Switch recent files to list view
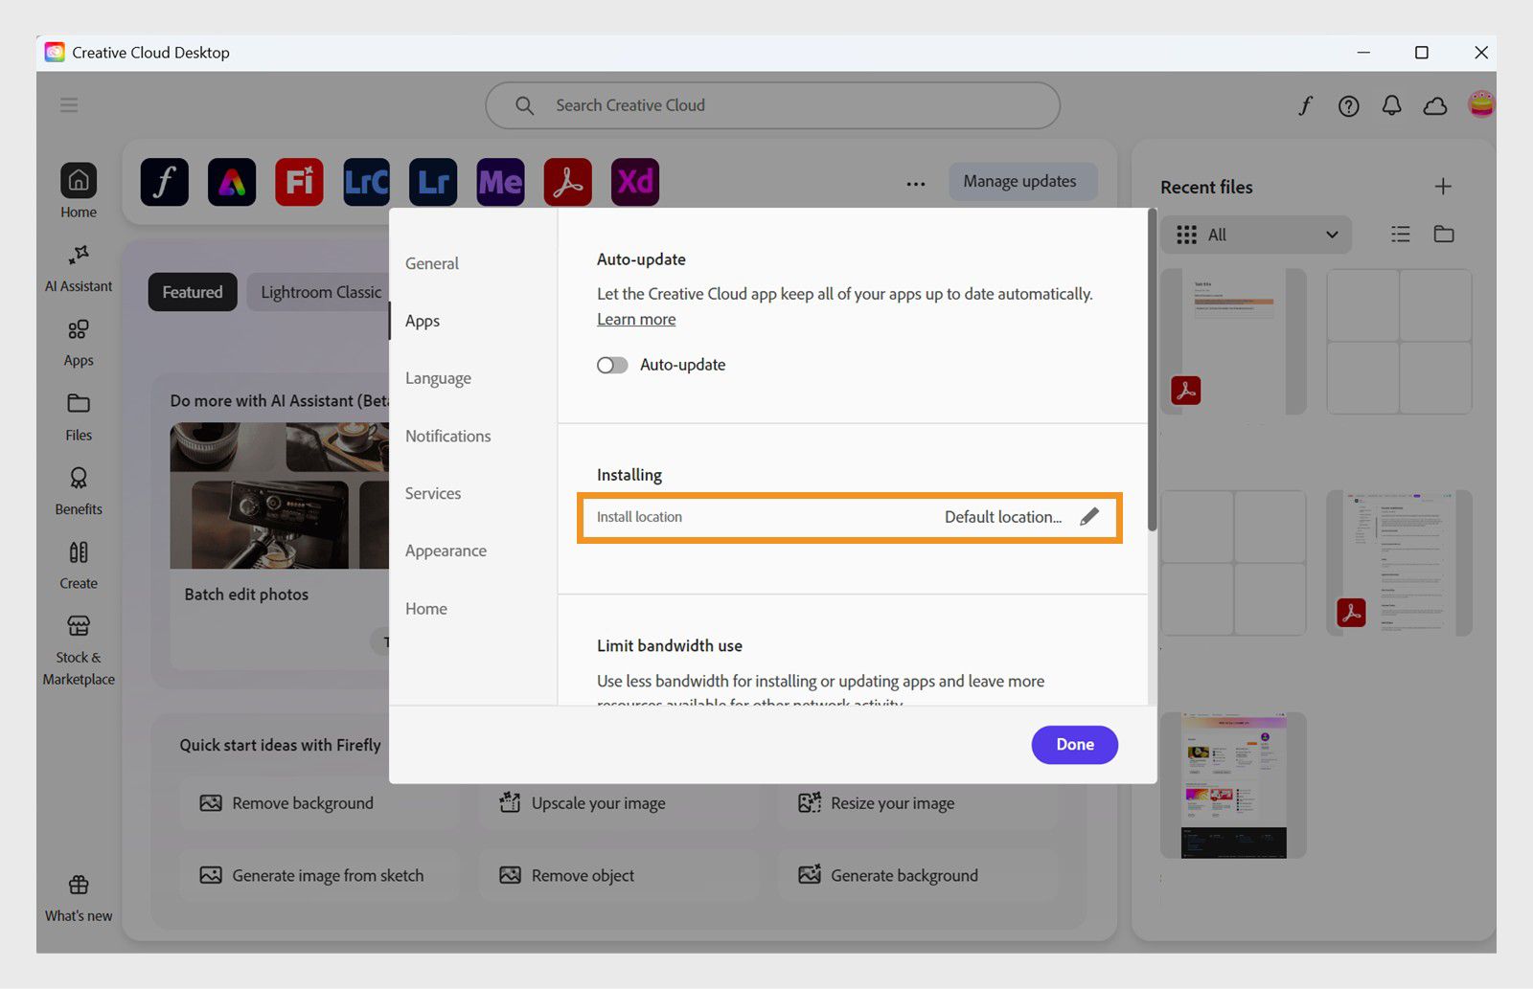Viewport: 1533px width, 989px height. pos(1401,235)
